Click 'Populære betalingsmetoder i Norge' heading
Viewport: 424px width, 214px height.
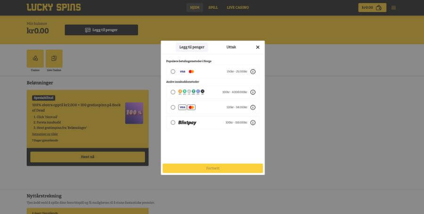click(189, 61)
